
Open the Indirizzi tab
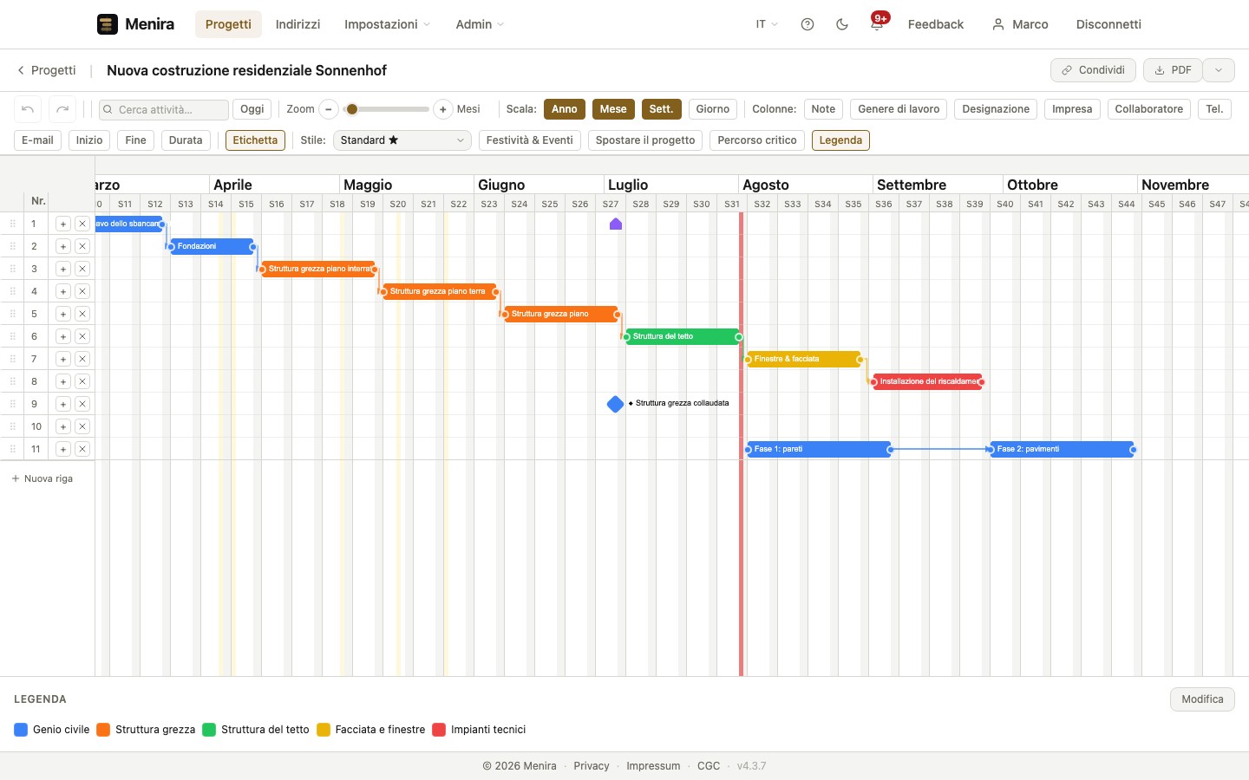point(298,24)
